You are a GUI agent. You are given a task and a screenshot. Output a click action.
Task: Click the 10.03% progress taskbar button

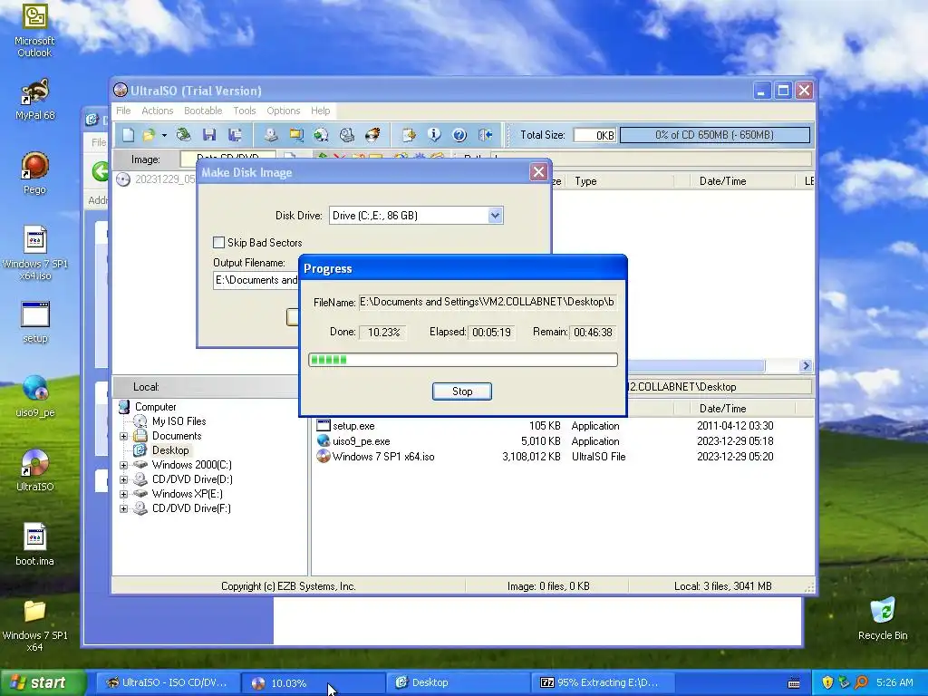[313, 682]
